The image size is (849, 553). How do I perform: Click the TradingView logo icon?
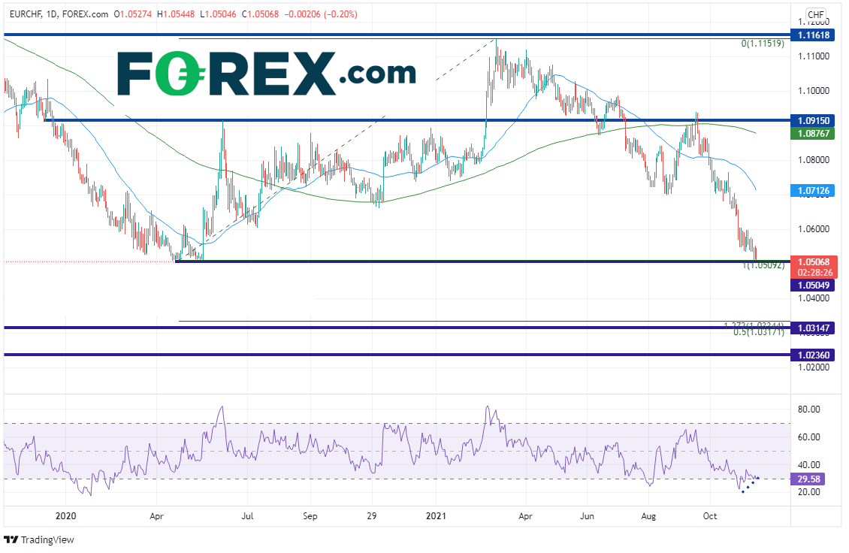pos(11,539)
